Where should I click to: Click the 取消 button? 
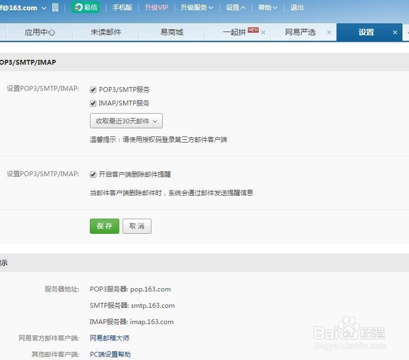point(137,226)
